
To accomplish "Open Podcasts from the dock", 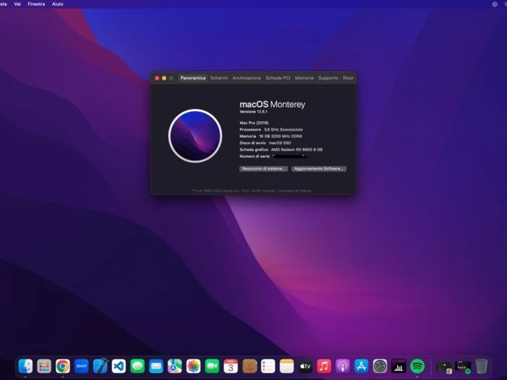I will pyautogui.click(x=343, y=366).
